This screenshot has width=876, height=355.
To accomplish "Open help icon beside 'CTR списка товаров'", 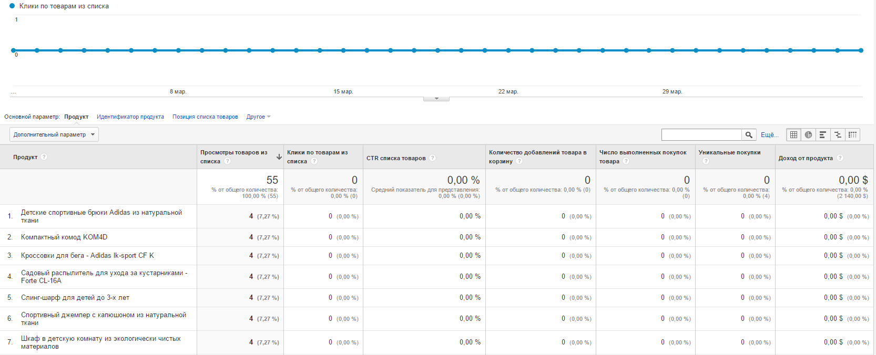I will pyautogui.click(x=432, y=158).
